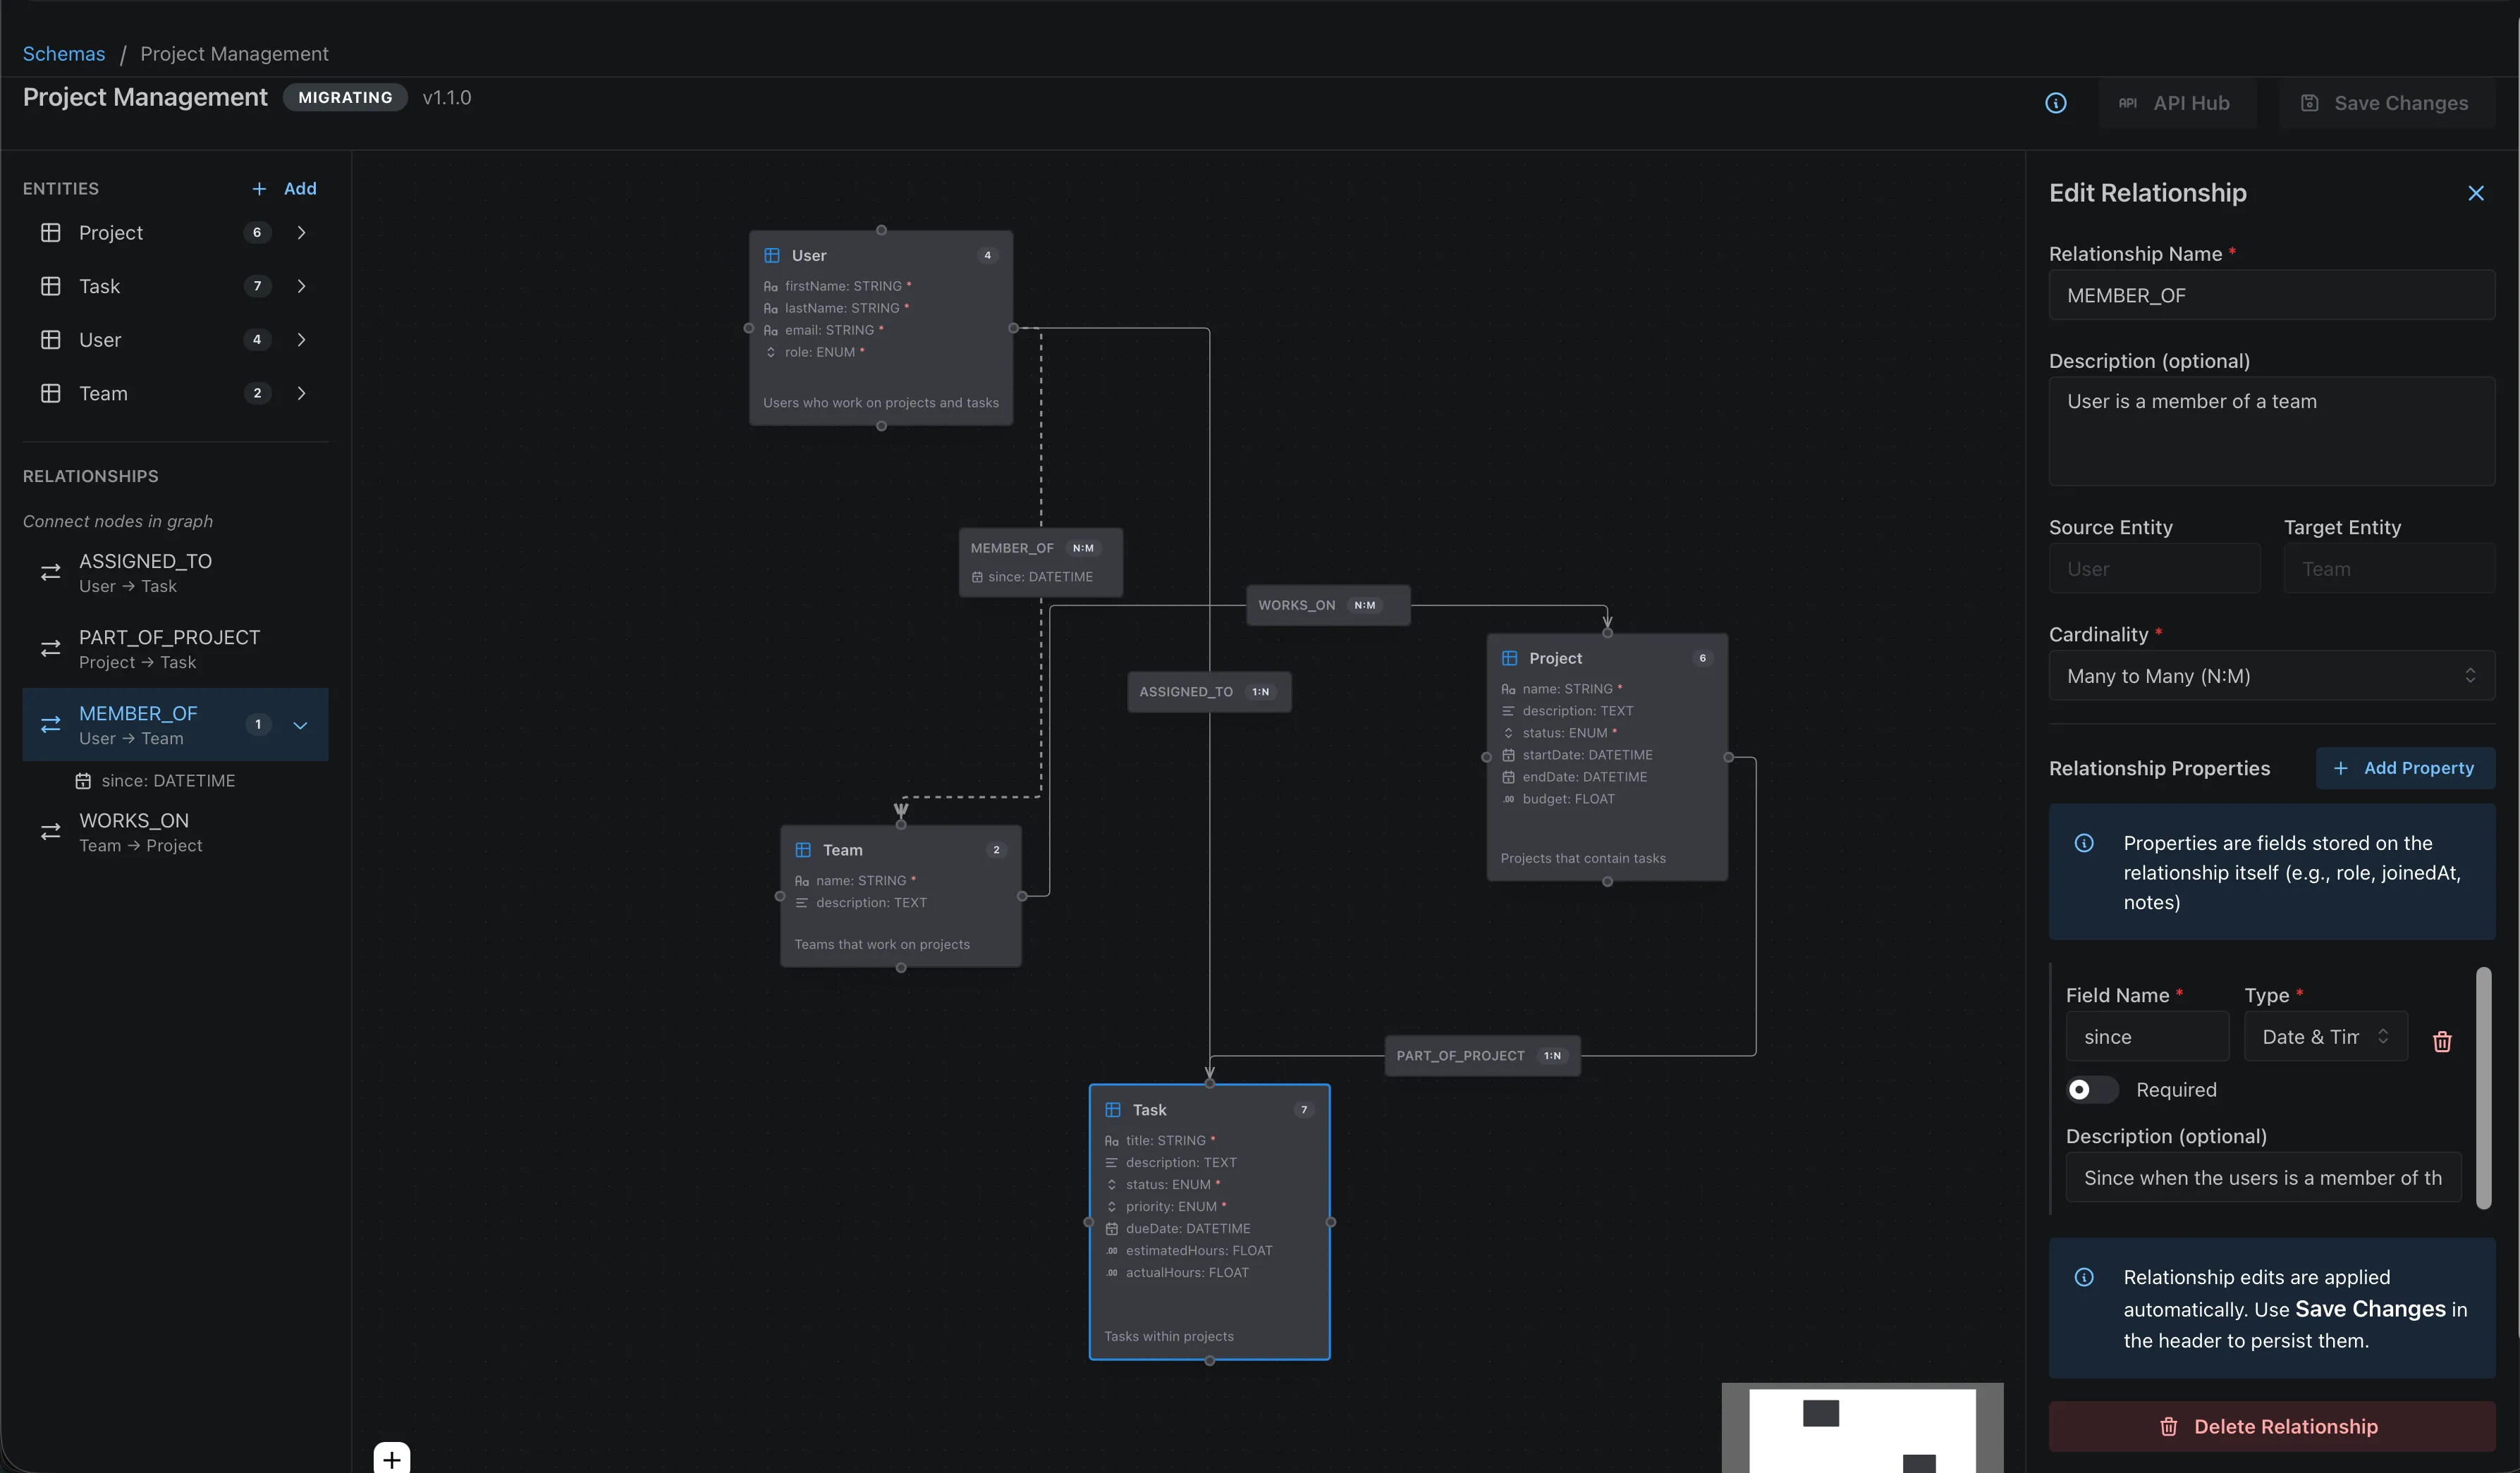Click the calendar icon beside since: DATETIME
The image size is (2520, 1473).
pyautogui.click(x=83, y=780)
